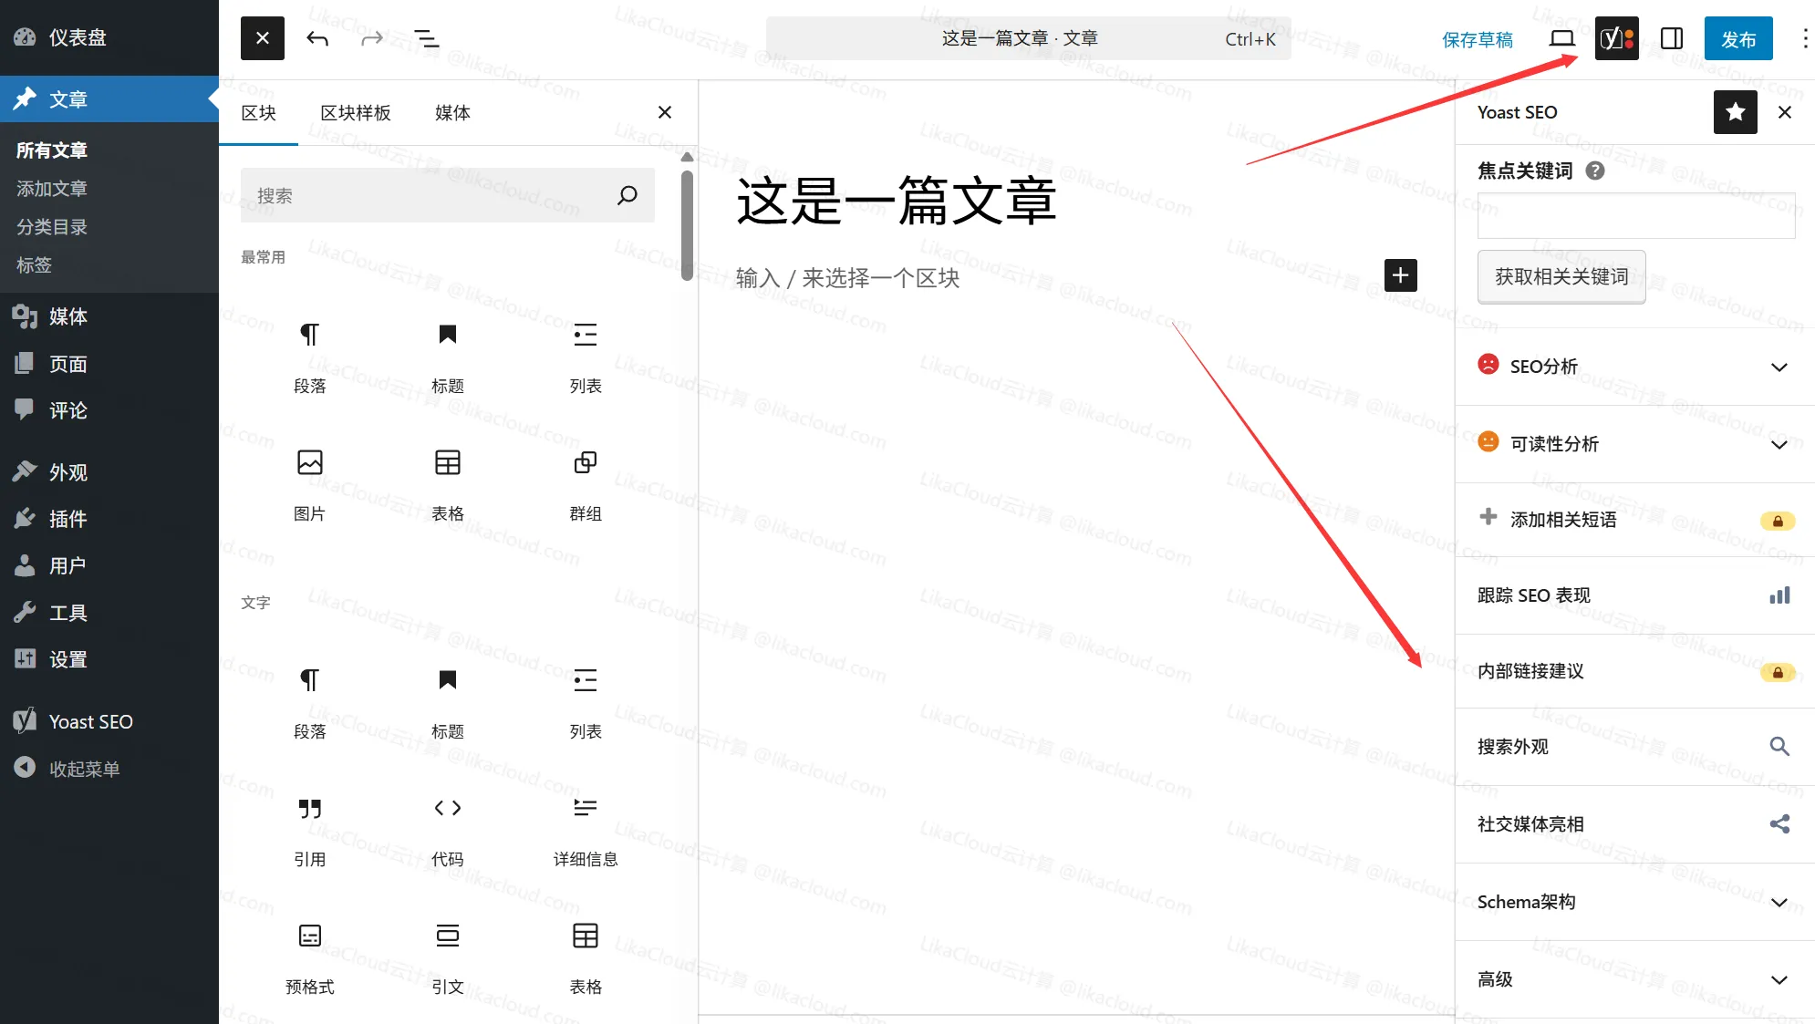The image size is (1815, 1024).
Task: Click the block inserter plus in canvas
Action: coord(1400,274)
